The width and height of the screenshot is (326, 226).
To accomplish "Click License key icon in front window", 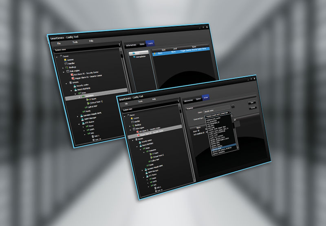I will (x=132, y=118).
